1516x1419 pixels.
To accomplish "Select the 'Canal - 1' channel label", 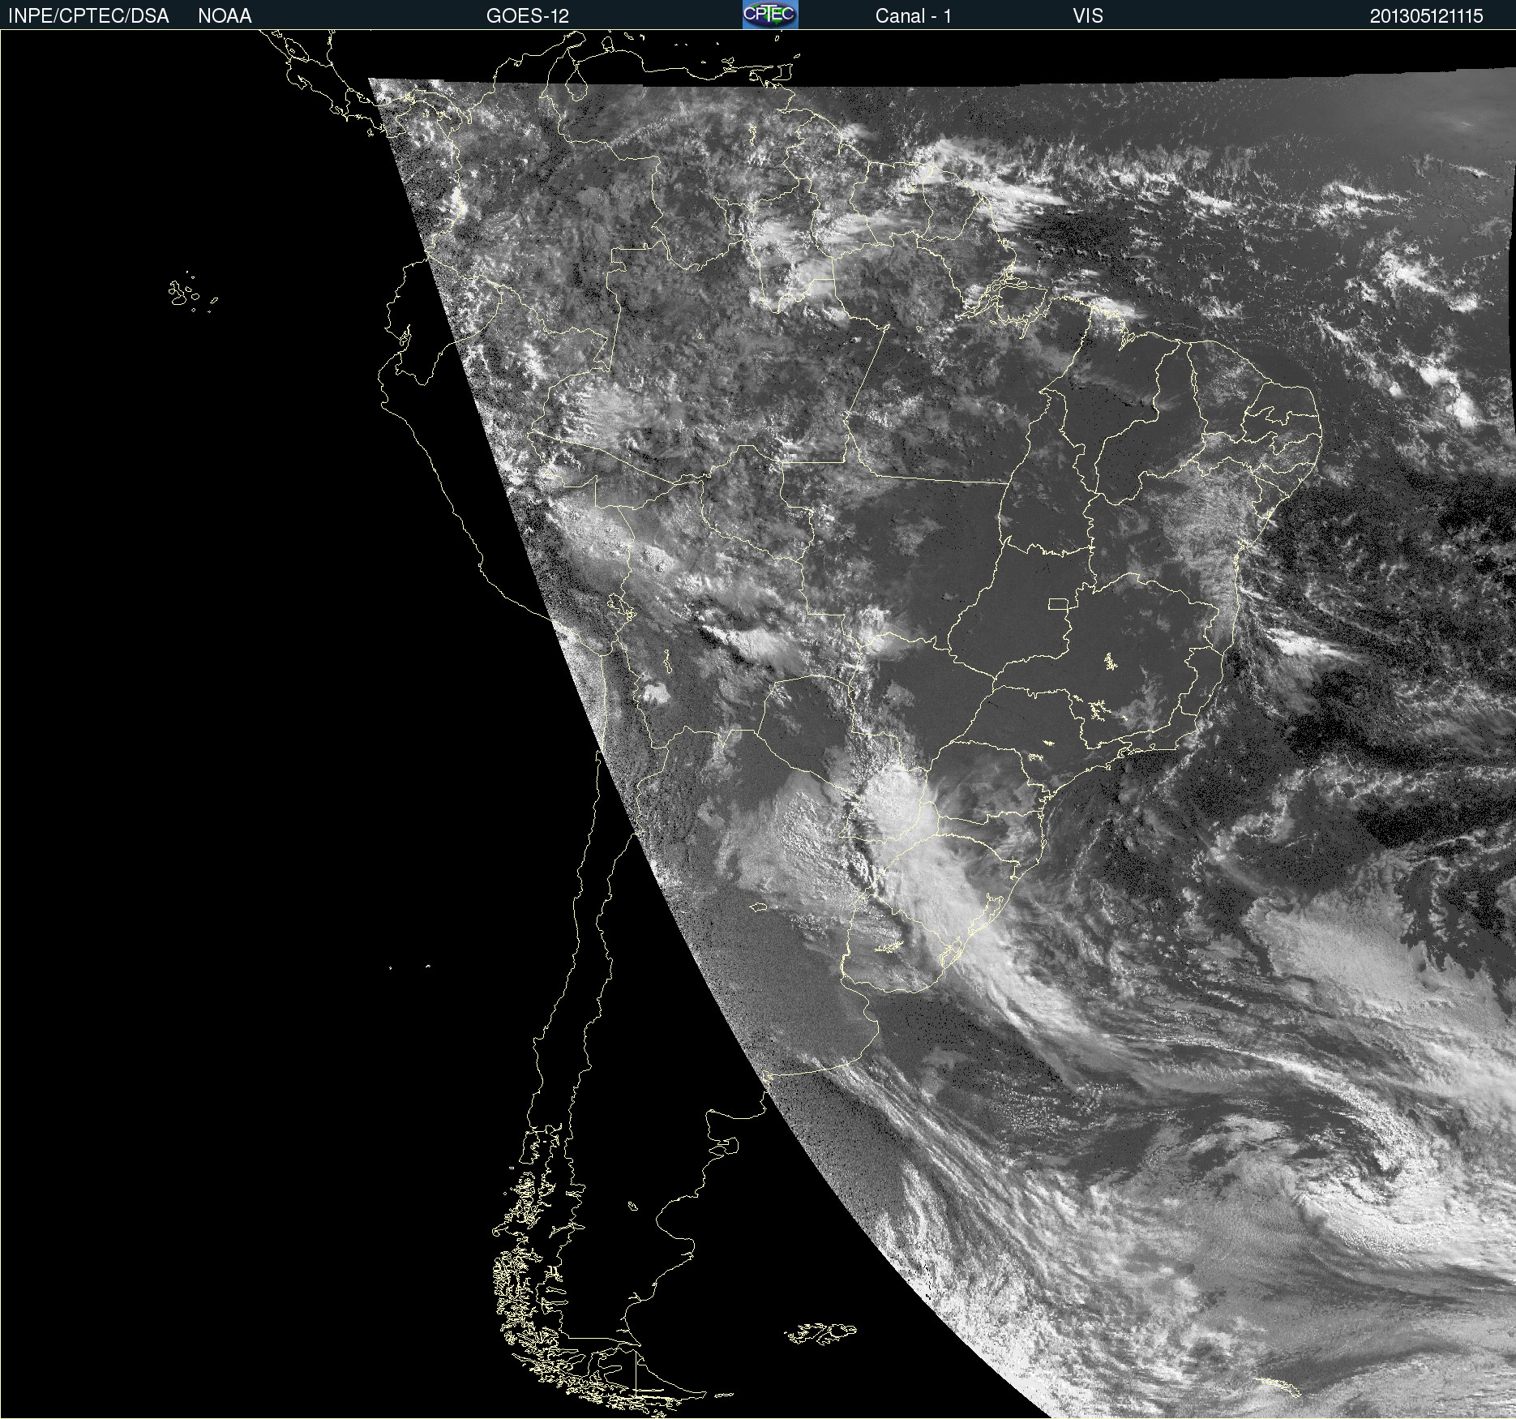I will 913,16.
